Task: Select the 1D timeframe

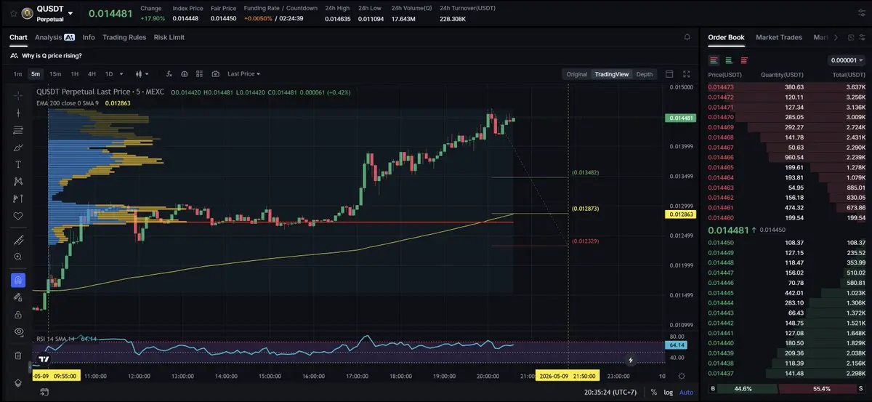Action: coord(109,74)
